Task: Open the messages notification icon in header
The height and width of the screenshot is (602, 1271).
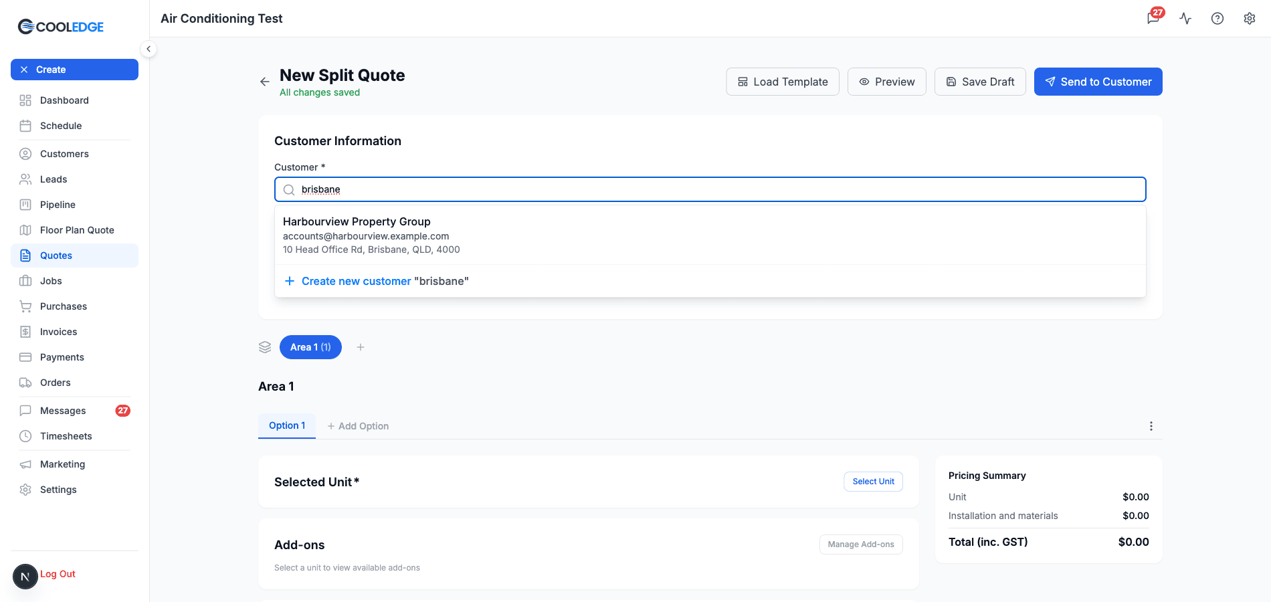Action: (x=1153, y=18)
